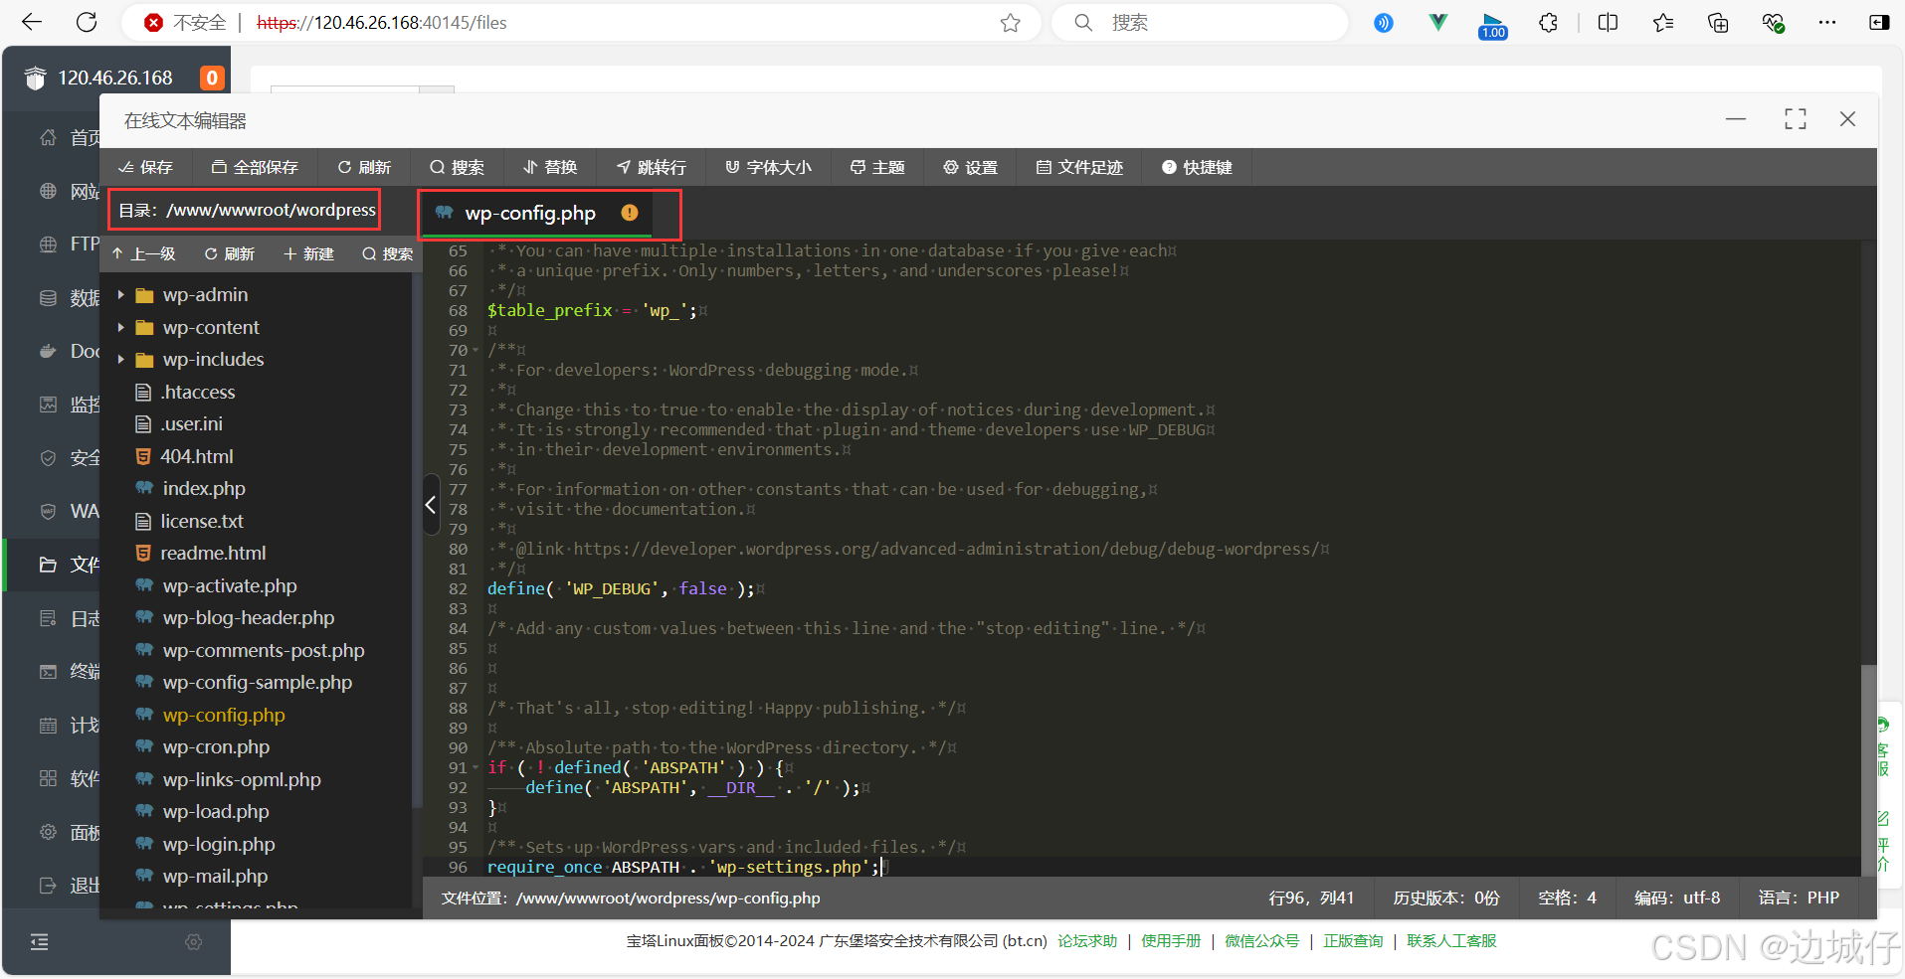The height and width of the screenshot is (979, 1905).
Task: Fold code block at line 70
Action: tap(476, 351)
